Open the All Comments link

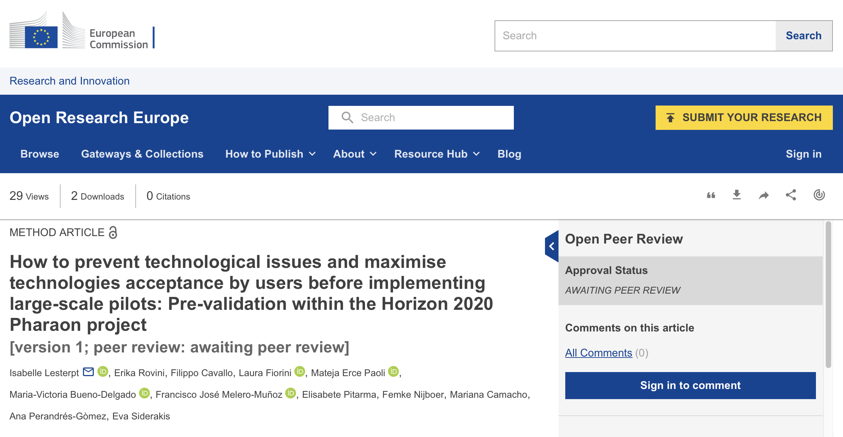598,353
